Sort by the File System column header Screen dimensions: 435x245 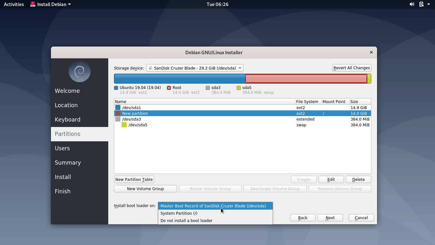[309, 102]
